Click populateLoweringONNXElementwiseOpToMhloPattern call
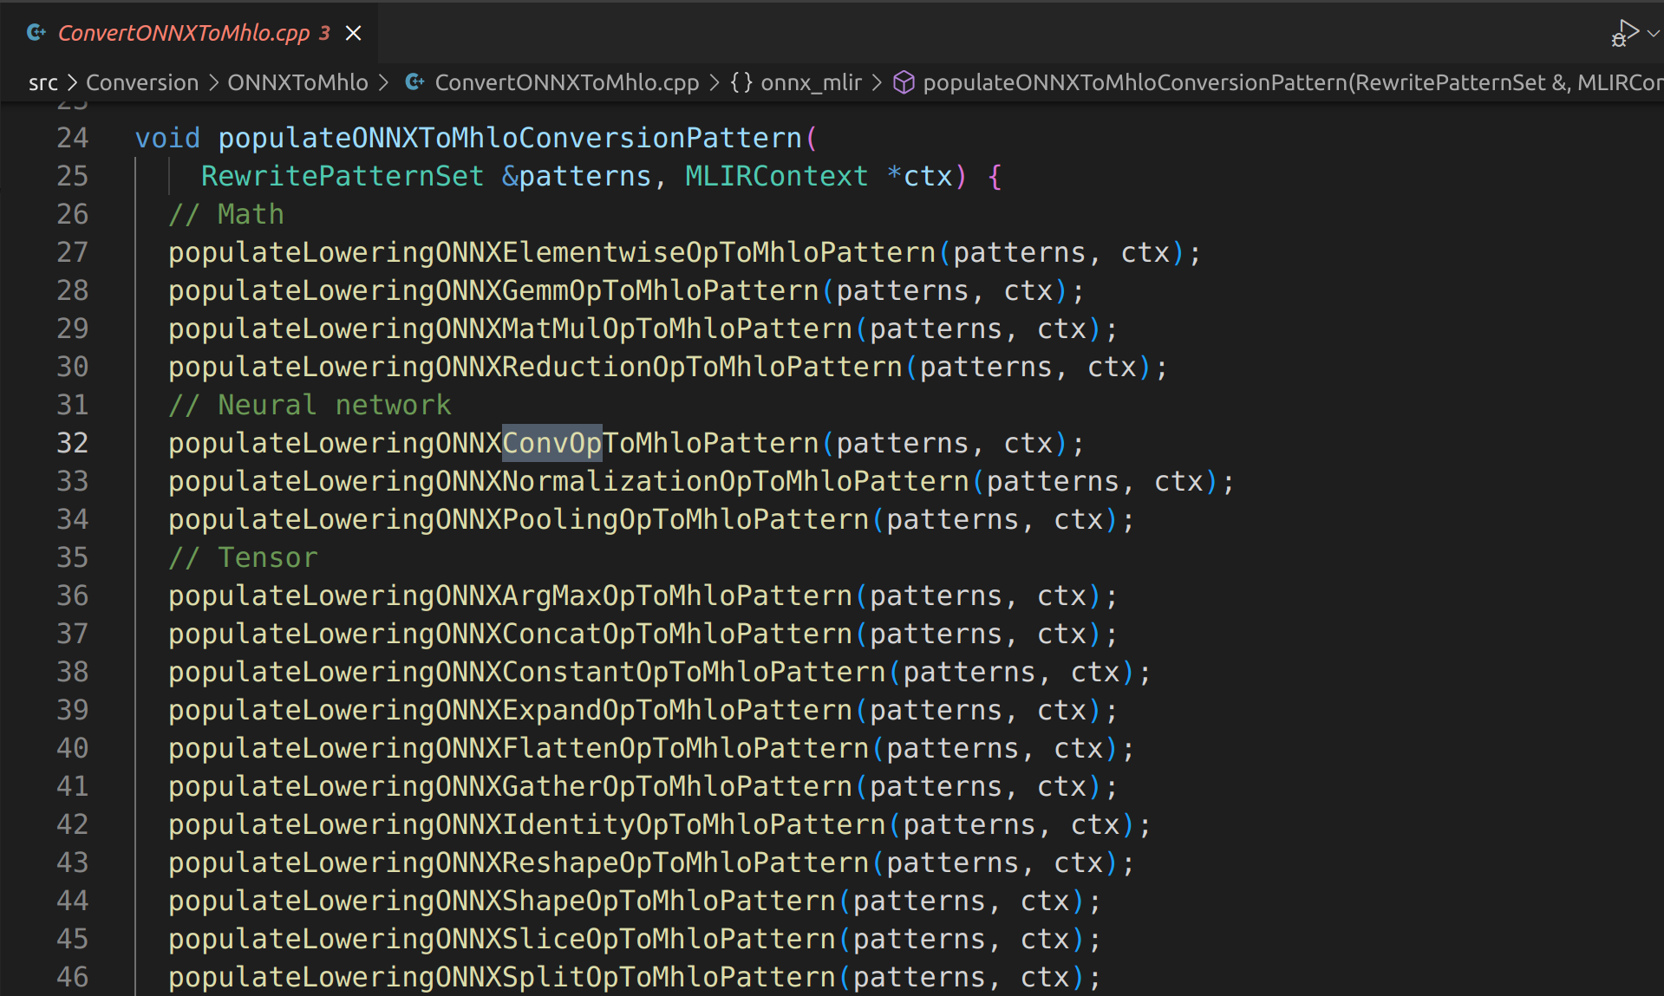 coord(552,252)
